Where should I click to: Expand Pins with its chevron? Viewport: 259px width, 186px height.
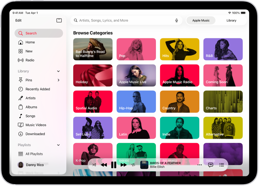click(x=58, y=80)
